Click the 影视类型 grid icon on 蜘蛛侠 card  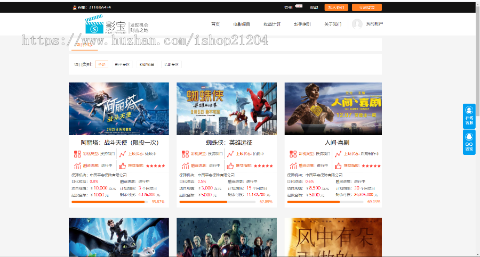coord(185,154)
